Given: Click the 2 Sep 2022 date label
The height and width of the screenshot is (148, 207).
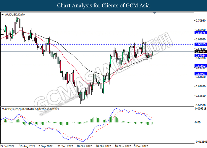Looking at the screenshot, I should coord(46,146).
